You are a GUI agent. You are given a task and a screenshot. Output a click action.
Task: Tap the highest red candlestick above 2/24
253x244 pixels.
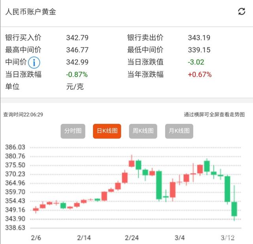132,163
